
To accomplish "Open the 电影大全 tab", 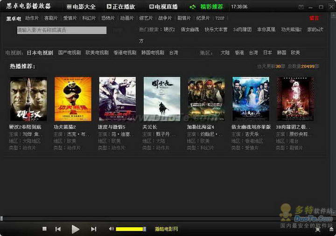I will coord(81,7).
